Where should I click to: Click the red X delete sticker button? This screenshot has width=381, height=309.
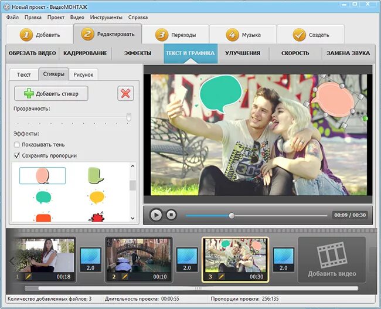(x=125, y=93)
